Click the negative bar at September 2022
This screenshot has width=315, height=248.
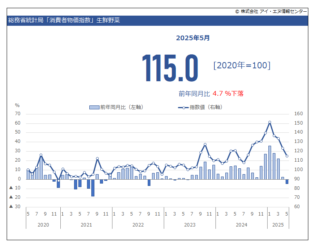click(149, 182)
